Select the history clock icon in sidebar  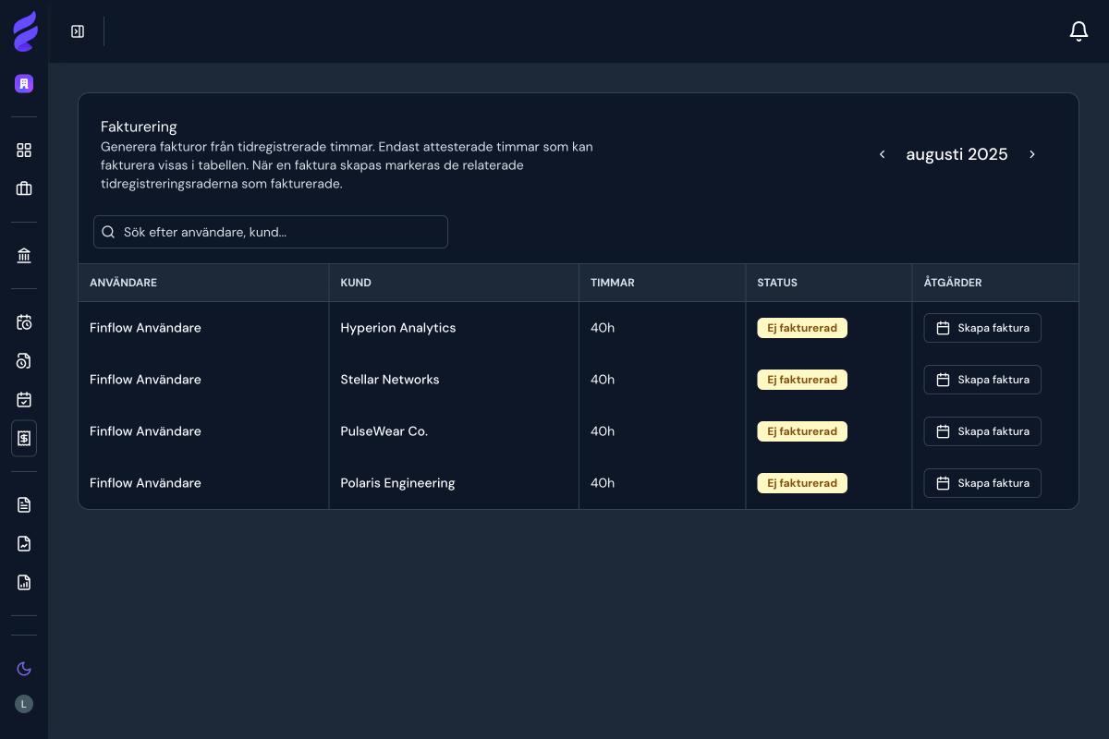pos(24,361)
